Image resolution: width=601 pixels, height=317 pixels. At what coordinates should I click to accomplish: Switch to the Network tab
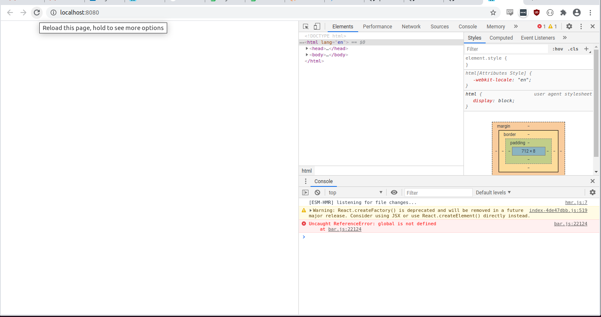click(x=410, y=26)
